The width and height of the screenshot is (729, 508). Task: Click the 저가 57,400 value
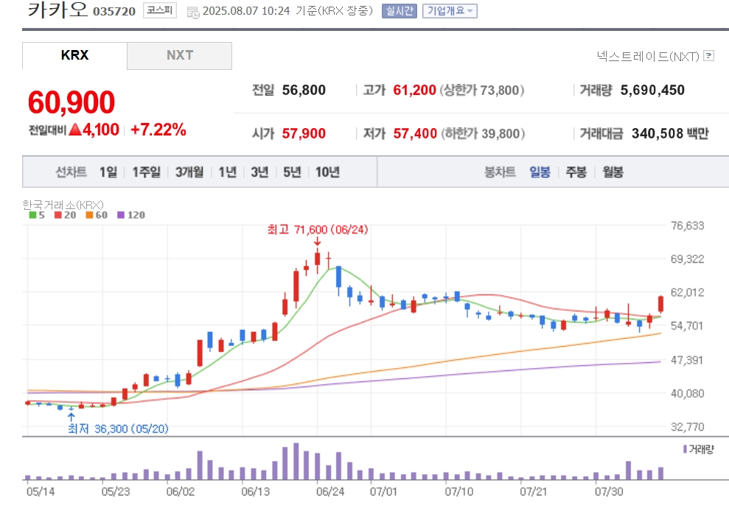(x=415, y=134)
